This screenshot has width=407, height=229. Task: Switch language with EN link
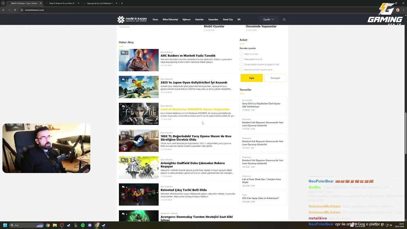(x=239, y=19)
